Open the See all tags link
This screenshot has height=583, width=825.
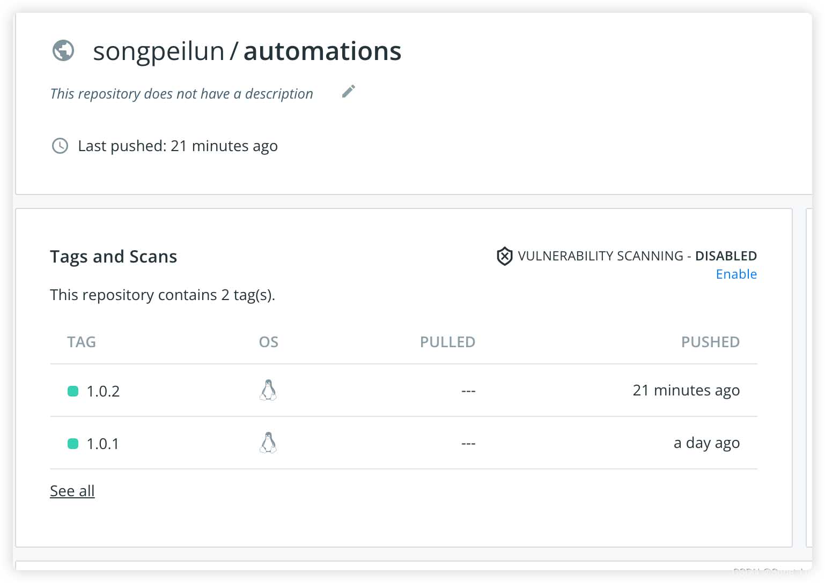(x=72, y=491)
